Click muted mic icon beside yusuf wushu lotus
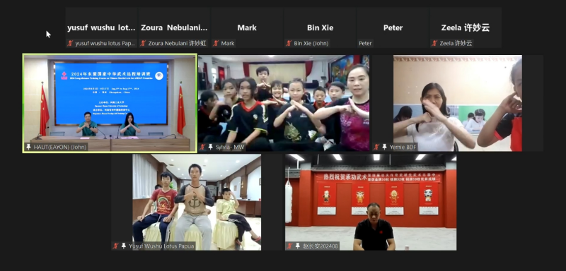Screen dimensions: 566x271 tap(70, 43)
